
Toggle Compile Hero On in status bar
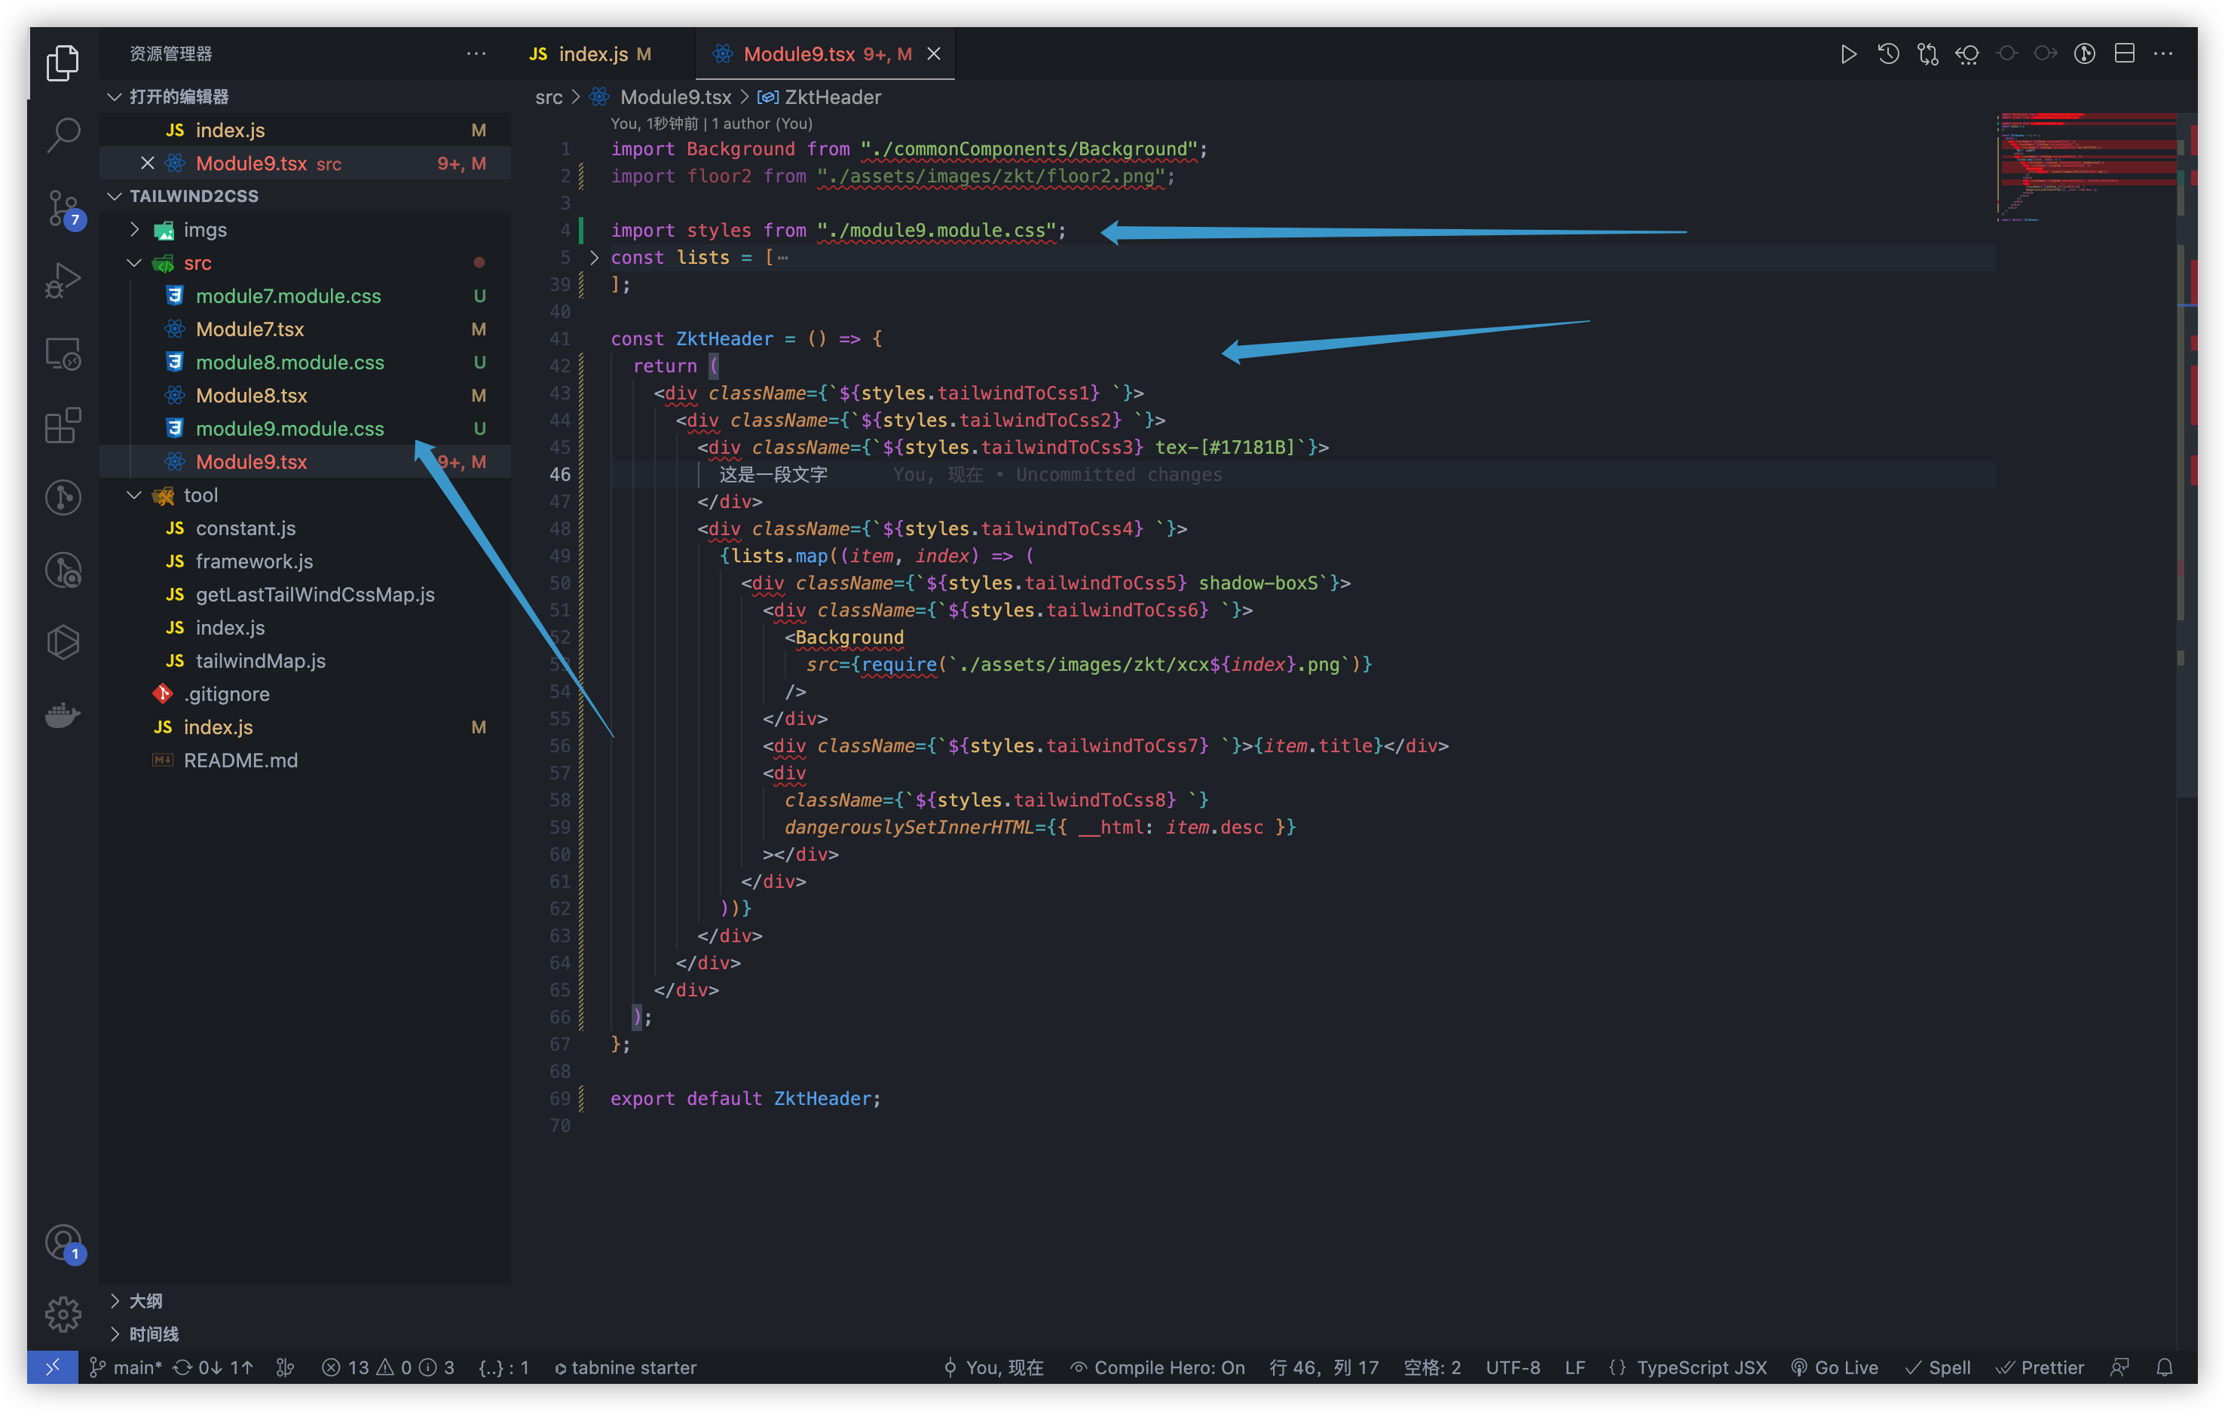coord(1158,1367)
